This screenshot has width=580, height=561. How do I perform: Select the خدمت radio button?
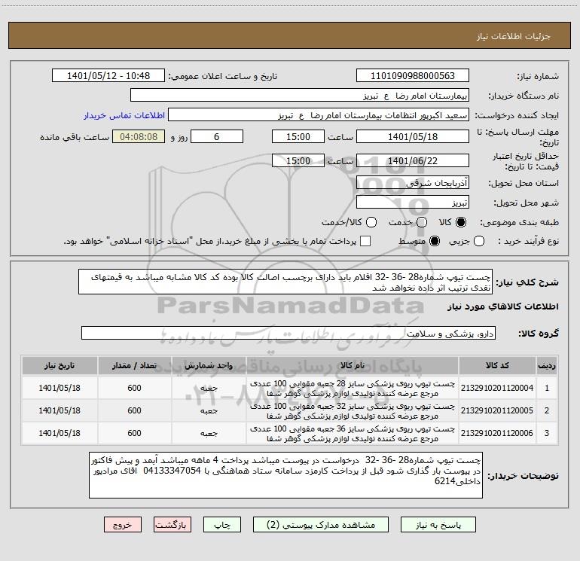(x=422, y=222)
